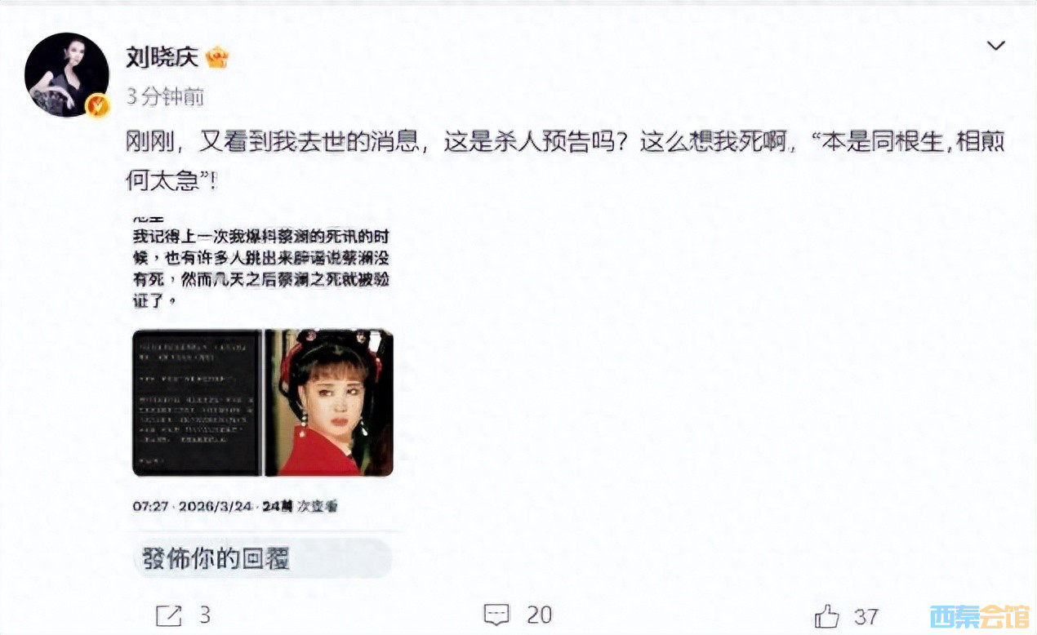Open the username 刘晓庆 link
The width and height of the screenshot is (1037, 635).
pyautogui.click(x=162, y=57)
